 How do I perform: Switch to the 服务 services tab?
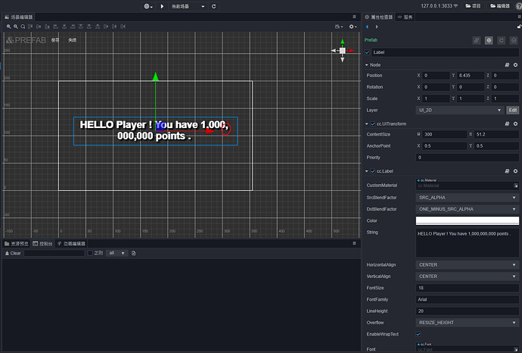405,17
